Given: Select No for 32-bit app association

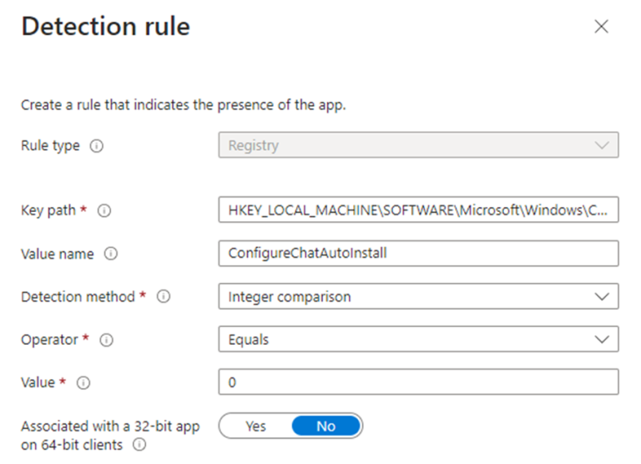Looking at the screenshot, I should [326, 426].
